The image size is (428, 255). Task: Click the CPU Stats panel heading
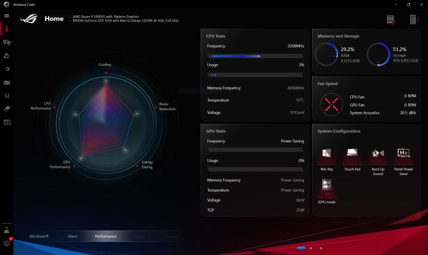pyautogui.click(x=216, y=36)
